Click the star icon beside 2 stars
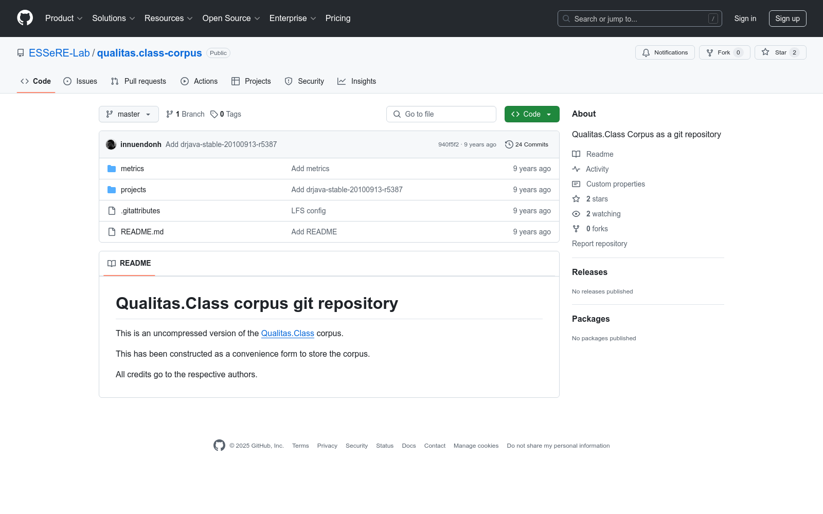Viewport: 823px width, 514px height. (576, 199)
